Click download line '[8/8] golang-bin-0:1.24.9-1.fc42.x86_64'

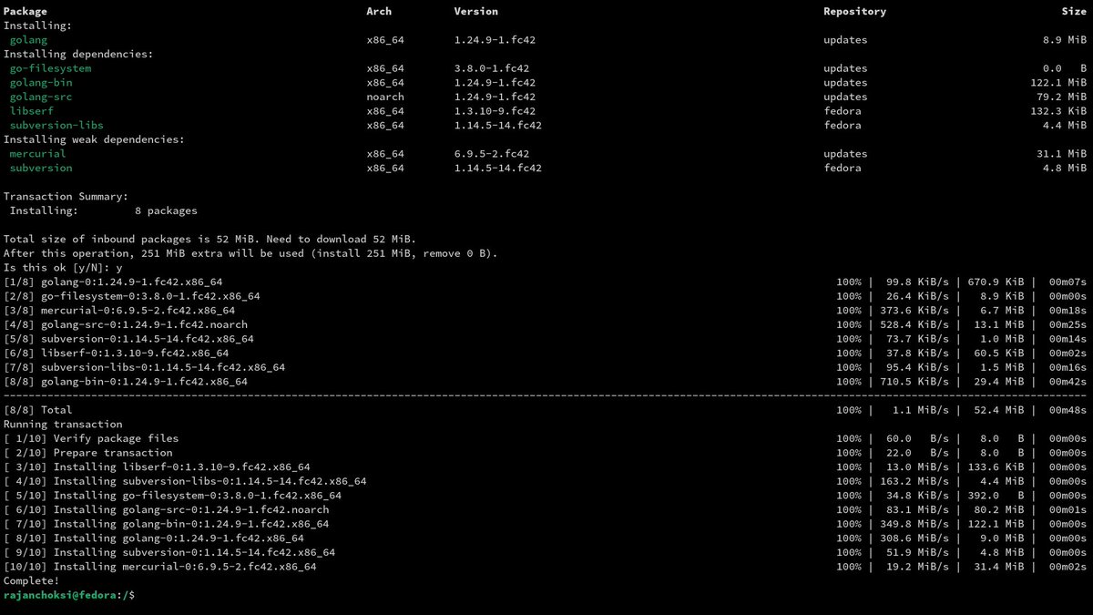coord(126,382)
